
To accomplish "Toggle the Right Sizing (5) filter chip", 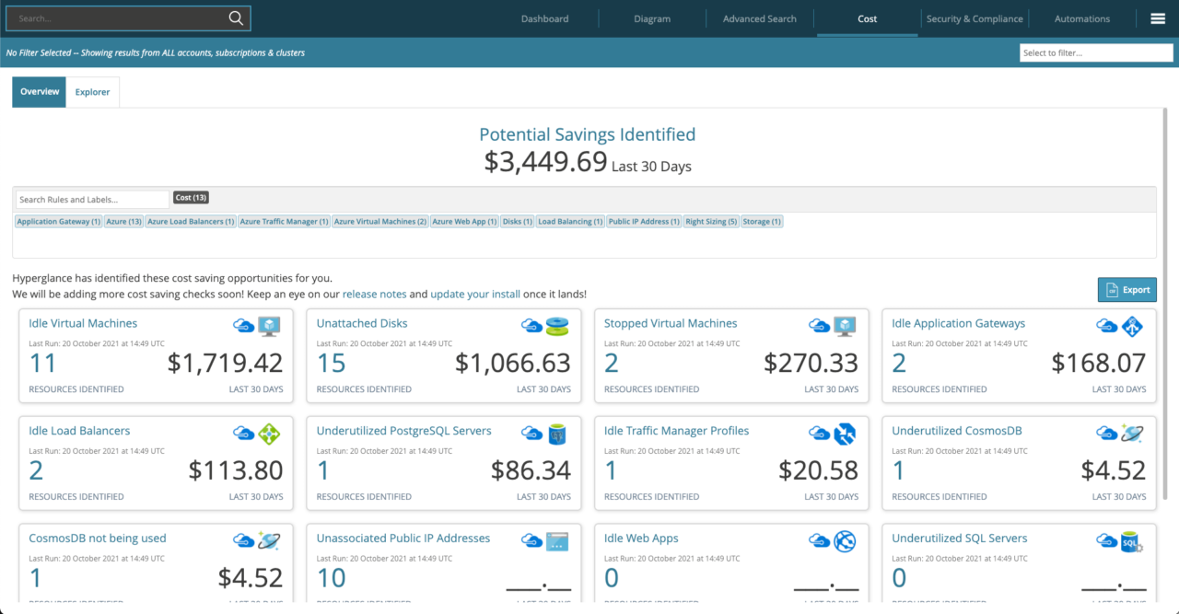I will 711,221.
